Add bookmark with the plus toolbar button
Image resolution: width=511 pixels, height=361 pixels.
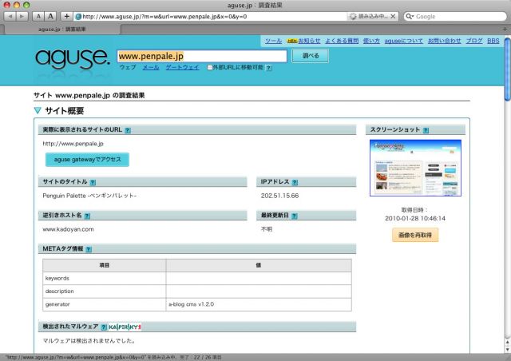(x=66, y=16)
